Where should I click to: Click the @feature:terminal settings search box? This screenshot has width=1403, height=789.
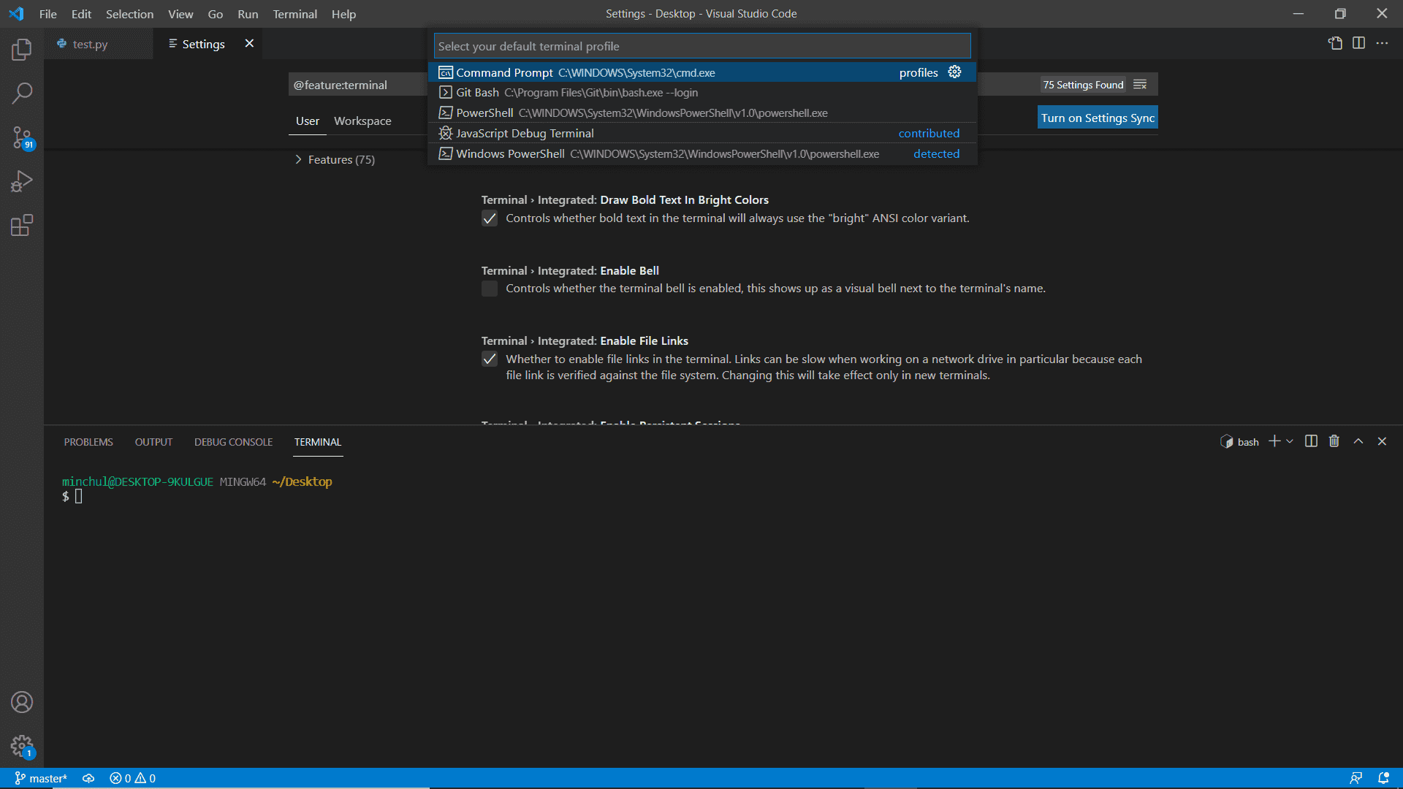pyautogui.click(x=357, y=85)
